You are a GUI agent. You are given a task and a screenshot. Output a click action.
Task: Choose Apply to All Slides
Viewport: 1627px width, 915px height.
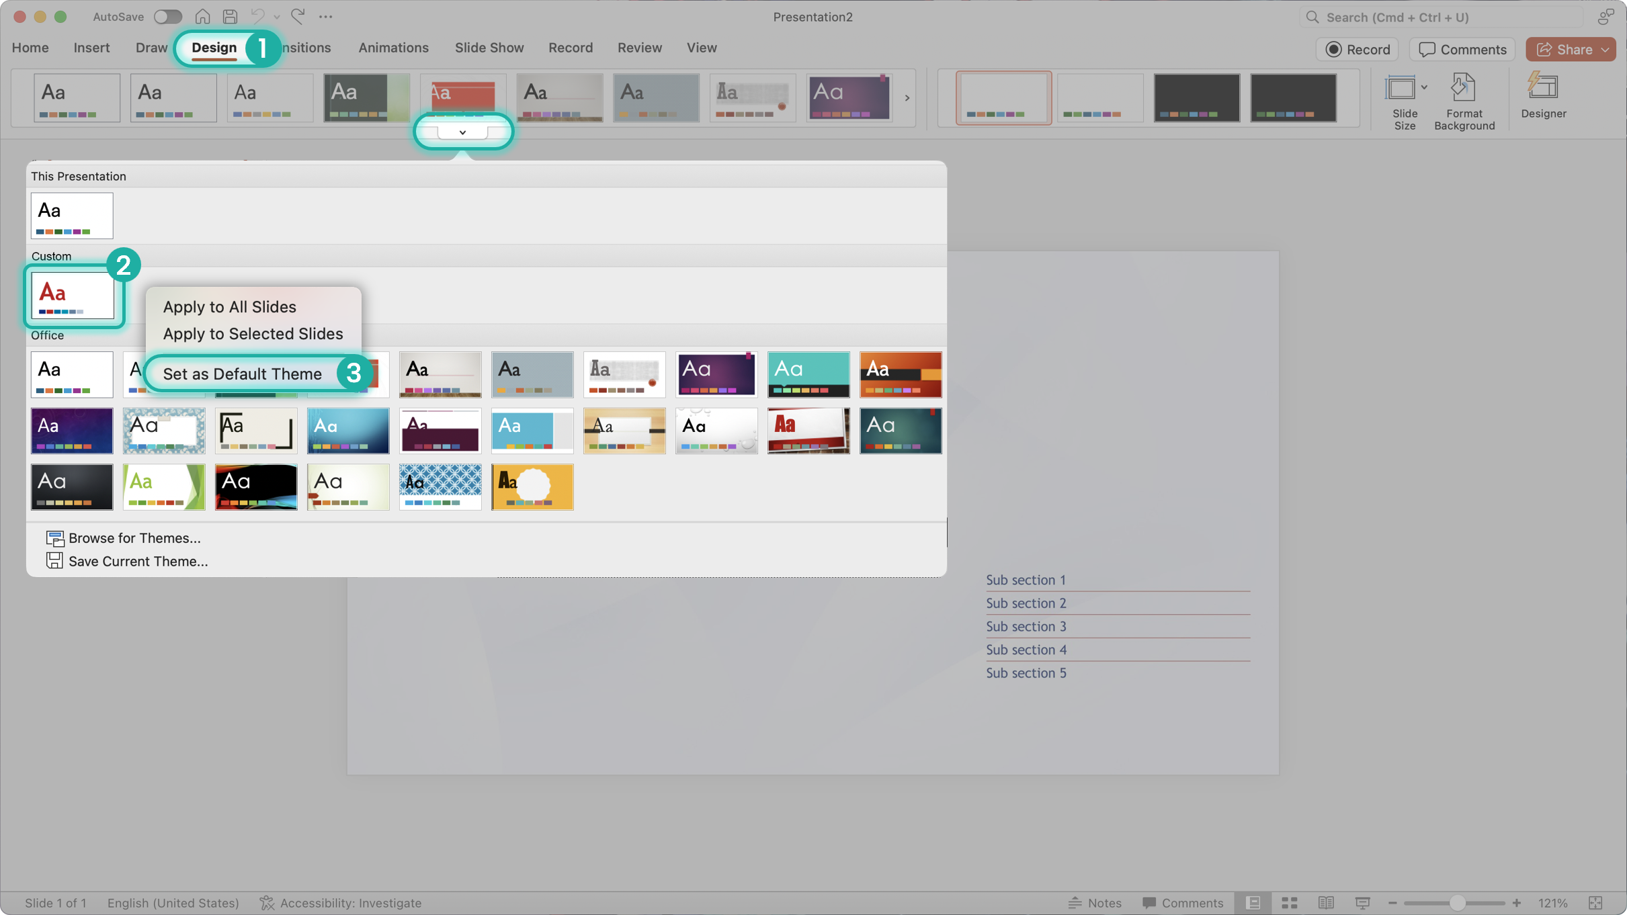coord(229,307)
